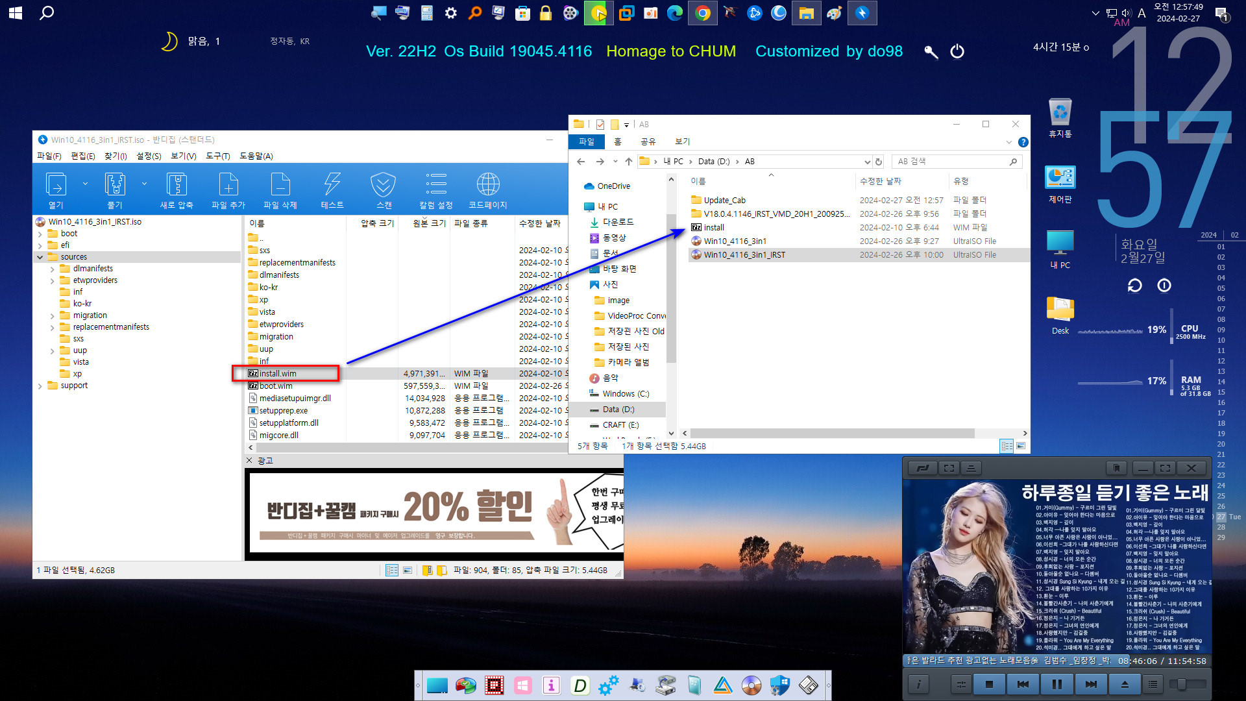
Task: Close the Bandizip ad (광고) panel
Action: 249,460
